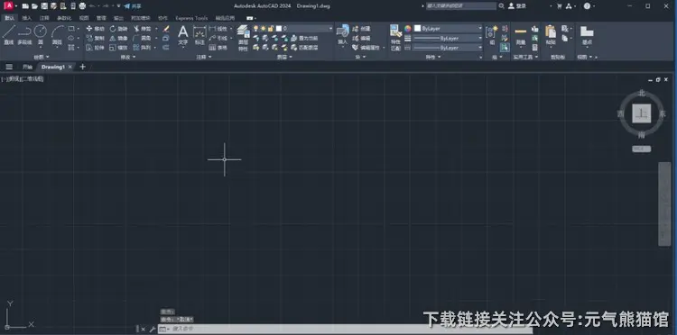This screenshot has width=677, height=335.
Task: Pick the 缩放 (Scale) tool
Action: click(x=119, y=48)
